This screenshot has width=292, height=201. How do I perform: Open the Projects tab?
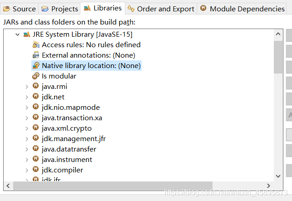(x=59, y=9)
